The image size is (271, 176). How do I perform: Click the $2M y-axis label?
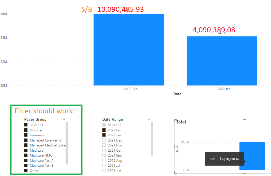[x=4, y=62]
